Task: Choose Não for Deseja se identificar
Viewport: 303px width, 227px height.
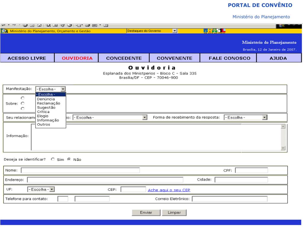Action: [69, 159]
